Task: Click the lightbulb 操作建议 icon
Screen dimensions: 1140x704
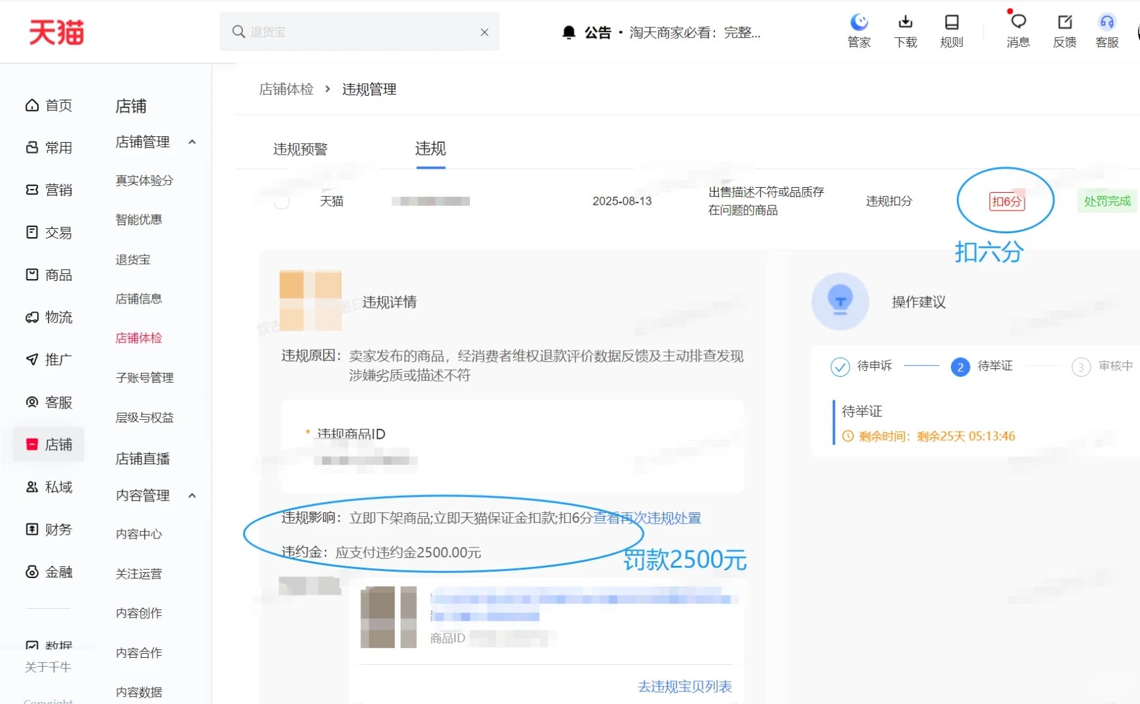Action: tap(840, 302)
